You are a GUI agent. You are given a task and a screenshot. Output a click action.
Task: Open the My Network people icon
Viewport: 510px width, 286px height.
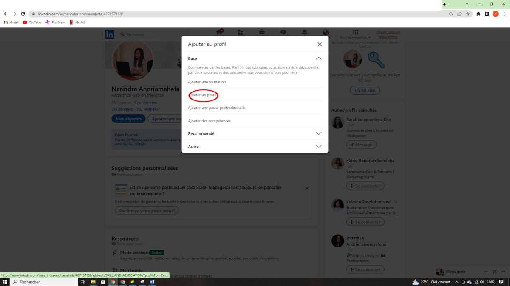pos(241,32)
